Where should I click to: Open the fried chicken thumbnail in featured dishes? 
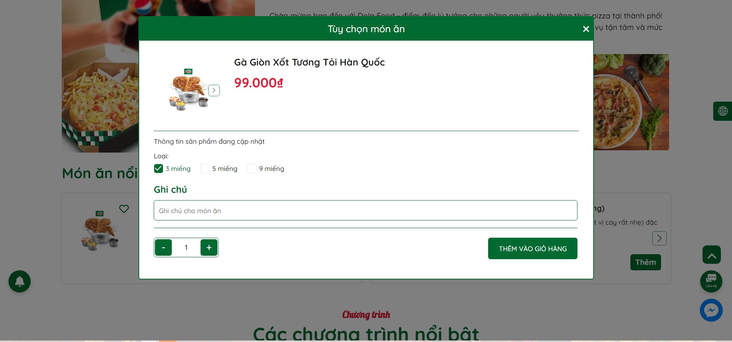[x=100, y=231]
